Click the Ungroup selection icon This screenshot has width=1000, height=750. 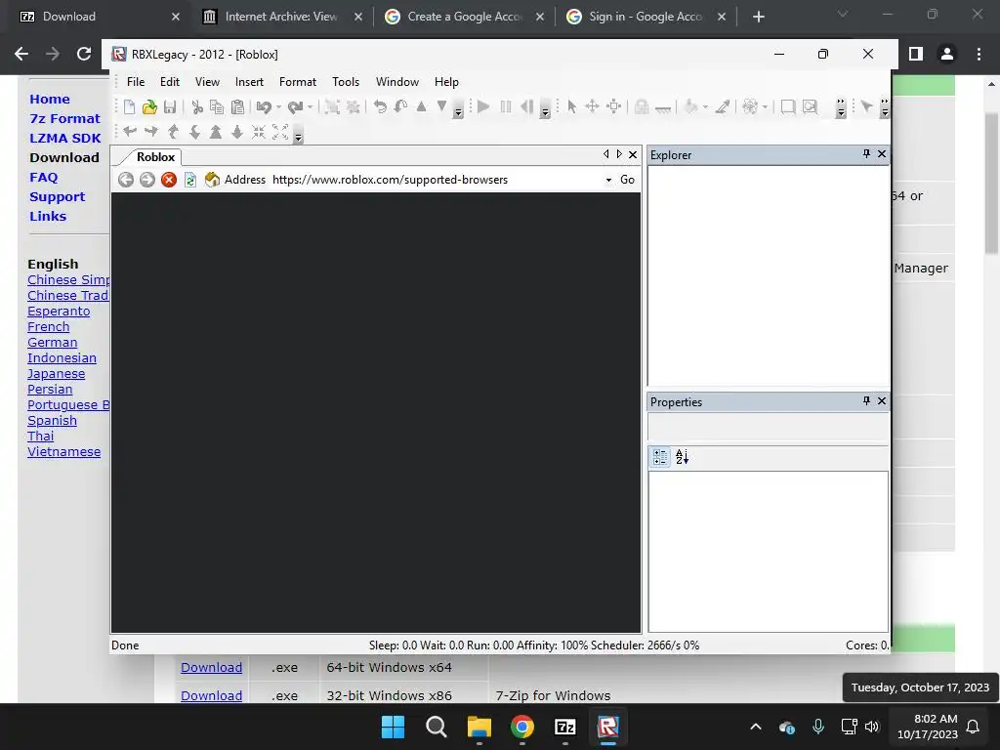click(x=353, y=107)
